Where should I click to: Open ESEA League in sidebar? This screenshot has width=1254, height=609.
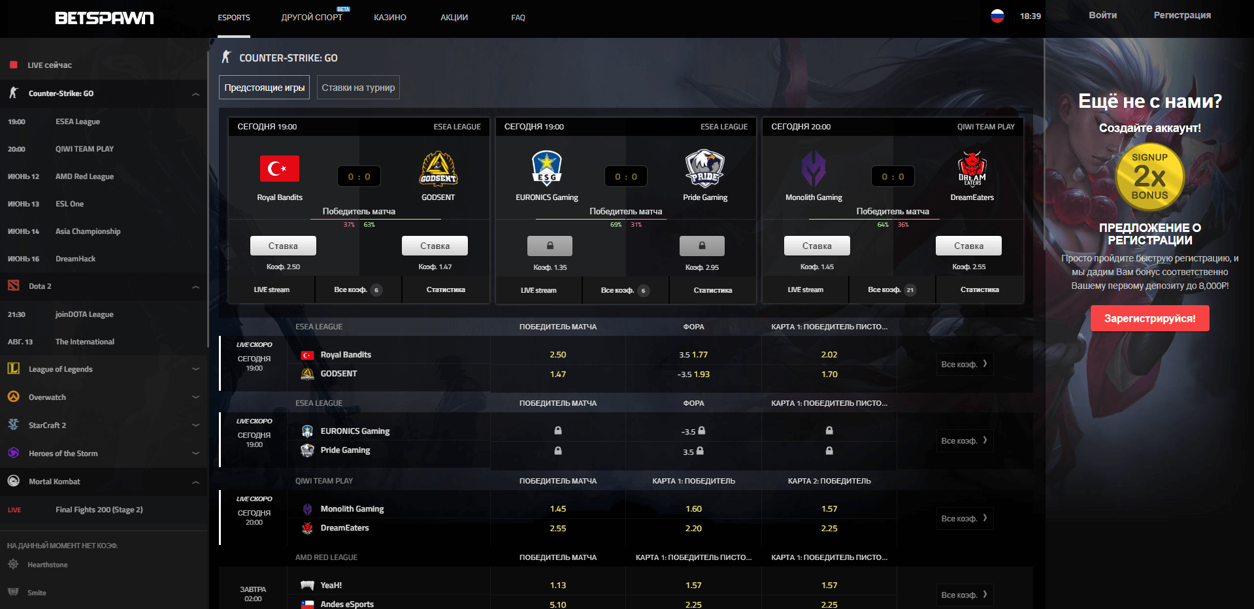[78, 122]
